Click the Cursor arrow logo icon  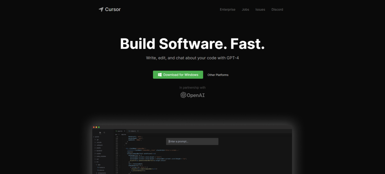pyautogui.click(x=101, y=10)
